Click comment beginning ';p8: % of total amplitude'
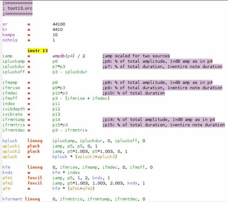 (x=158, y=82)
